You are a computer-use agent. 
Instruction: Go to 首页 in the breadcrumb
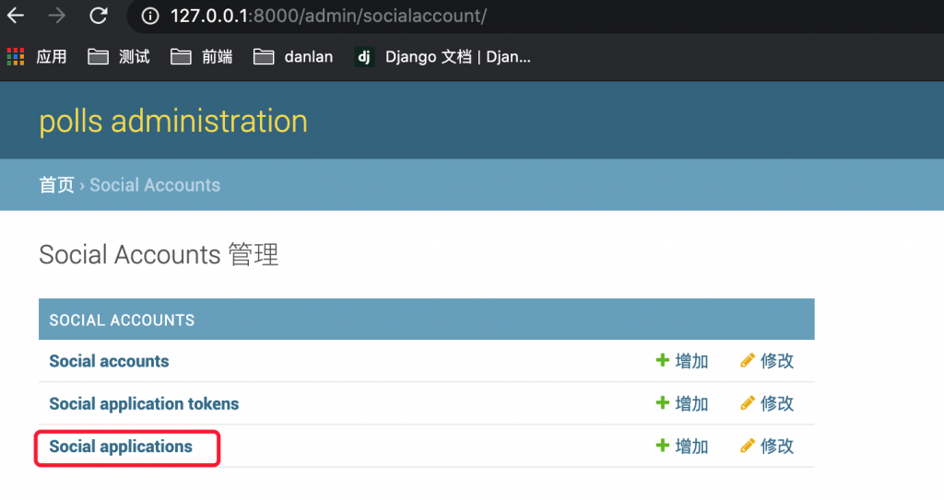(56, 185)
